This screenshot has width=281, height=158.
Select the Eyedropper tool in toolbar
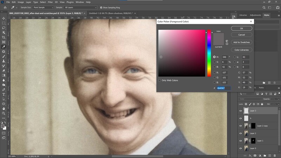4,47
